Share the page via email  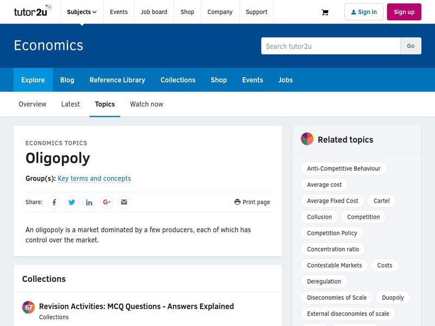(x=124, y=202)
